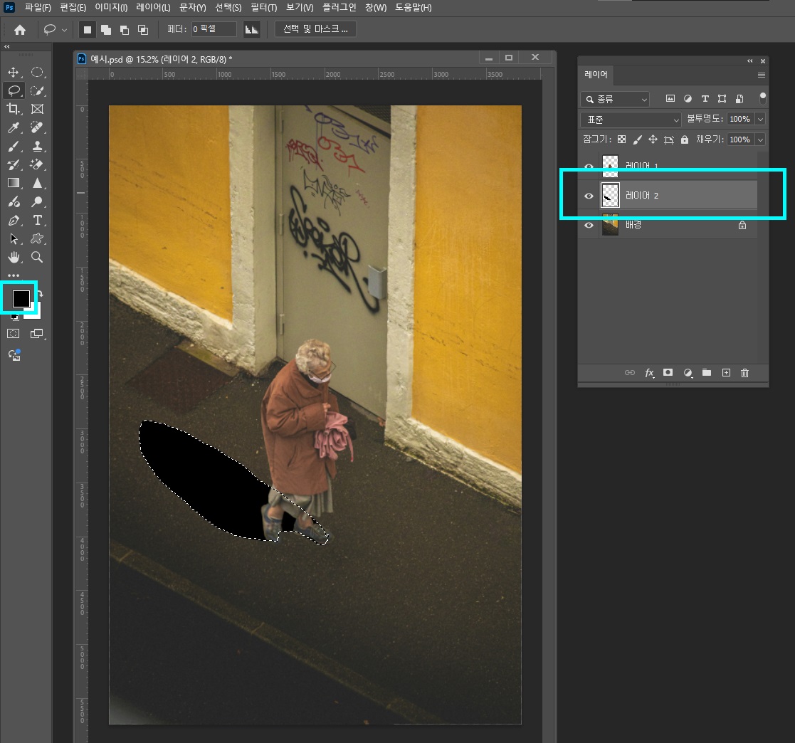Screen dimensions: 795x743
Task: Select the Zoom magnifier tool
Action: (x=37, y=258)
